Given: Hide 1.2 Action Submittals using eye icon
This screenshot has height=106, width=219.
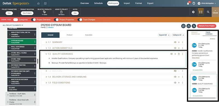Looking at the screenshot, I should (x=175, y=48).
